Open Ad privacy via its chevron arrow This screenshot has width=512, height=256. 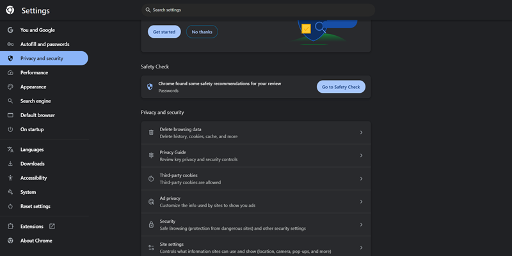(x=361, y=202)
